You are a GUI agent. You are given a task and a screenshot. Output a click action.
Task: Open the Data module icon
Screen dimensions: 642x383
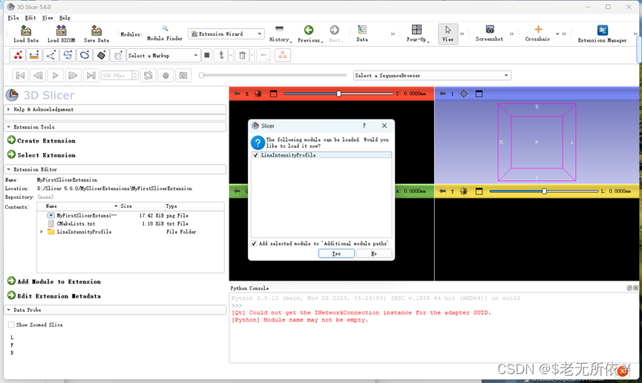pyautogui.click(x=362, y=33)
